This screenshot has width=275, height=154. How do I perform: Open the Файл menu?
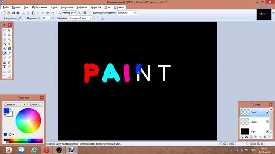point(6,7)
